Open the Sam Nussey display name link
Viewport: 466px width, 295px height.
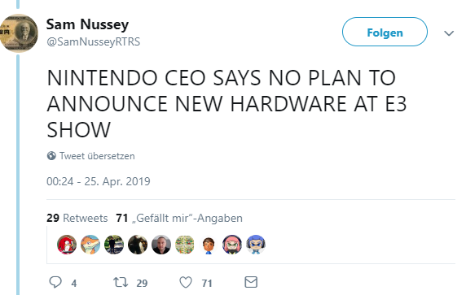(x=87, y=24)
